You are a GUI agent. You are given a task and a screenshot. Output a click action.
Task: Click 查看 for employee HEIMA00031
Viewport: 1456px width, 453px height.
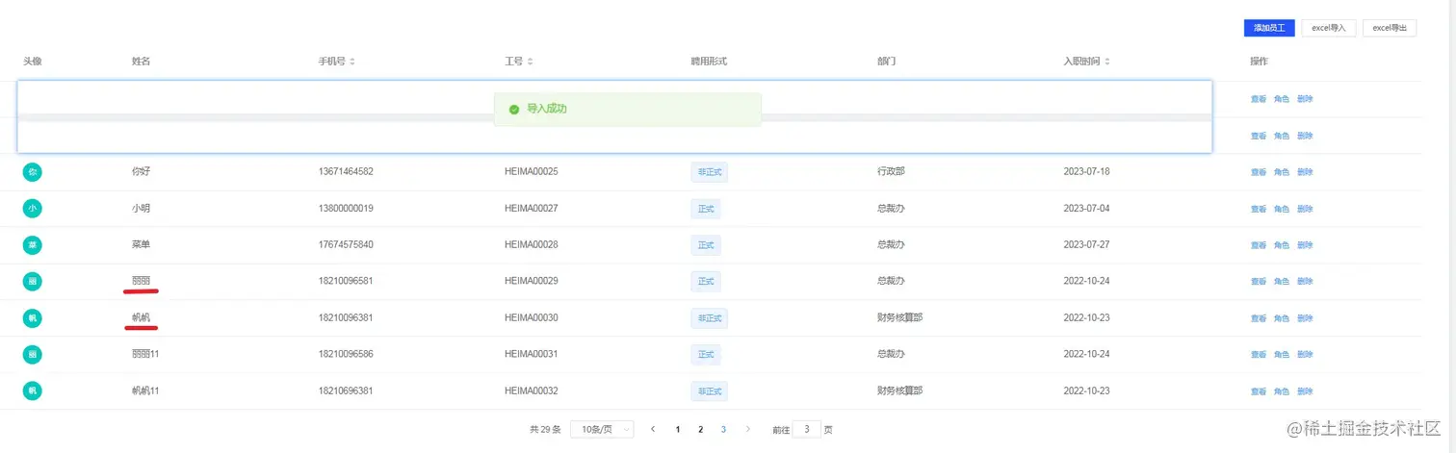point(1259,355)
